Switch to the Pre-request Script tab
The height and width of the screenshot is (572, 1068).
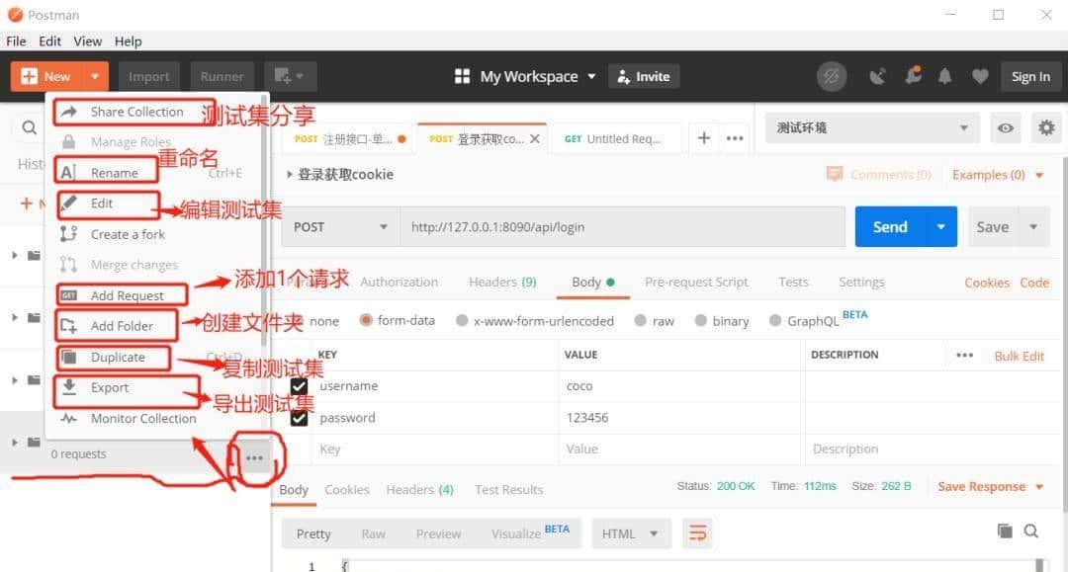696,282
